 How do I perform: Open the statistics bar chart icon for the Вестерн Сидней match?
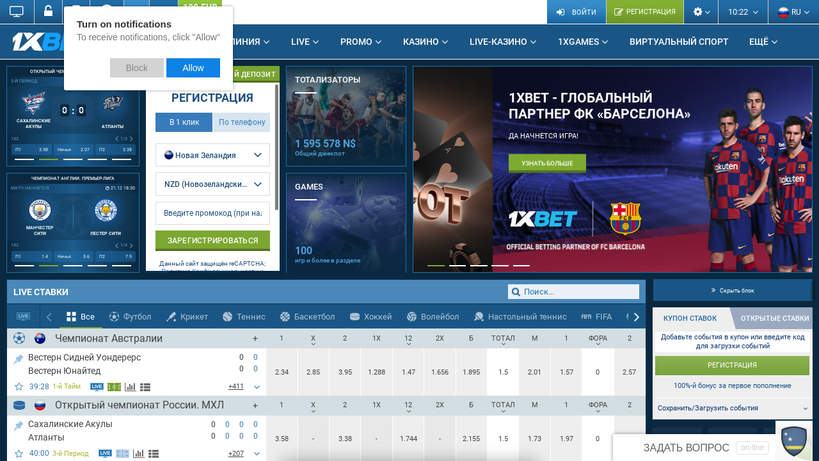(x=130, y=387)
